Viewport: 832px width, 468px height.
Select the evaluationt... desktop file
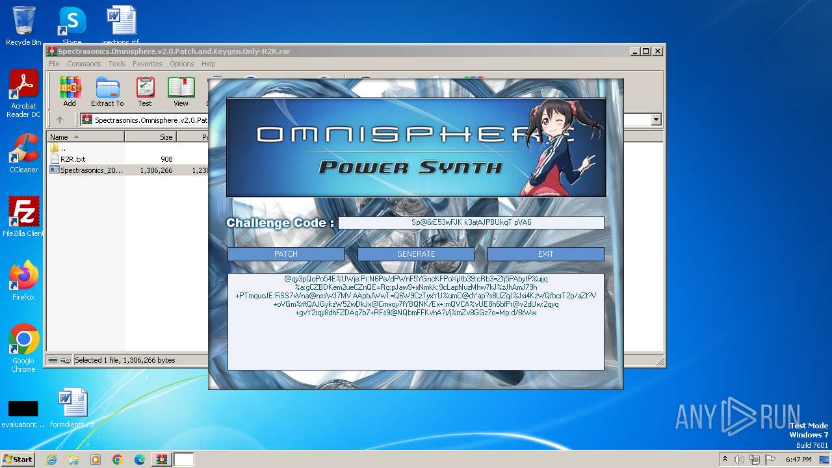point(23,413)
